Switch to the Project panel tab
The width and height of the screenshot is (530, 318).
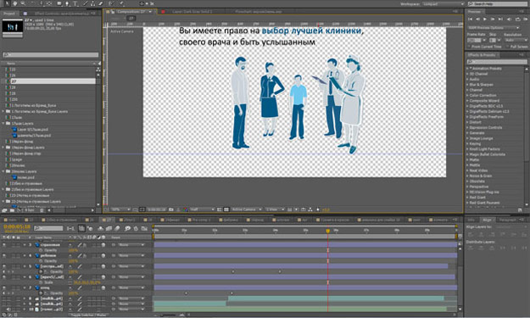tap(9, 14)
